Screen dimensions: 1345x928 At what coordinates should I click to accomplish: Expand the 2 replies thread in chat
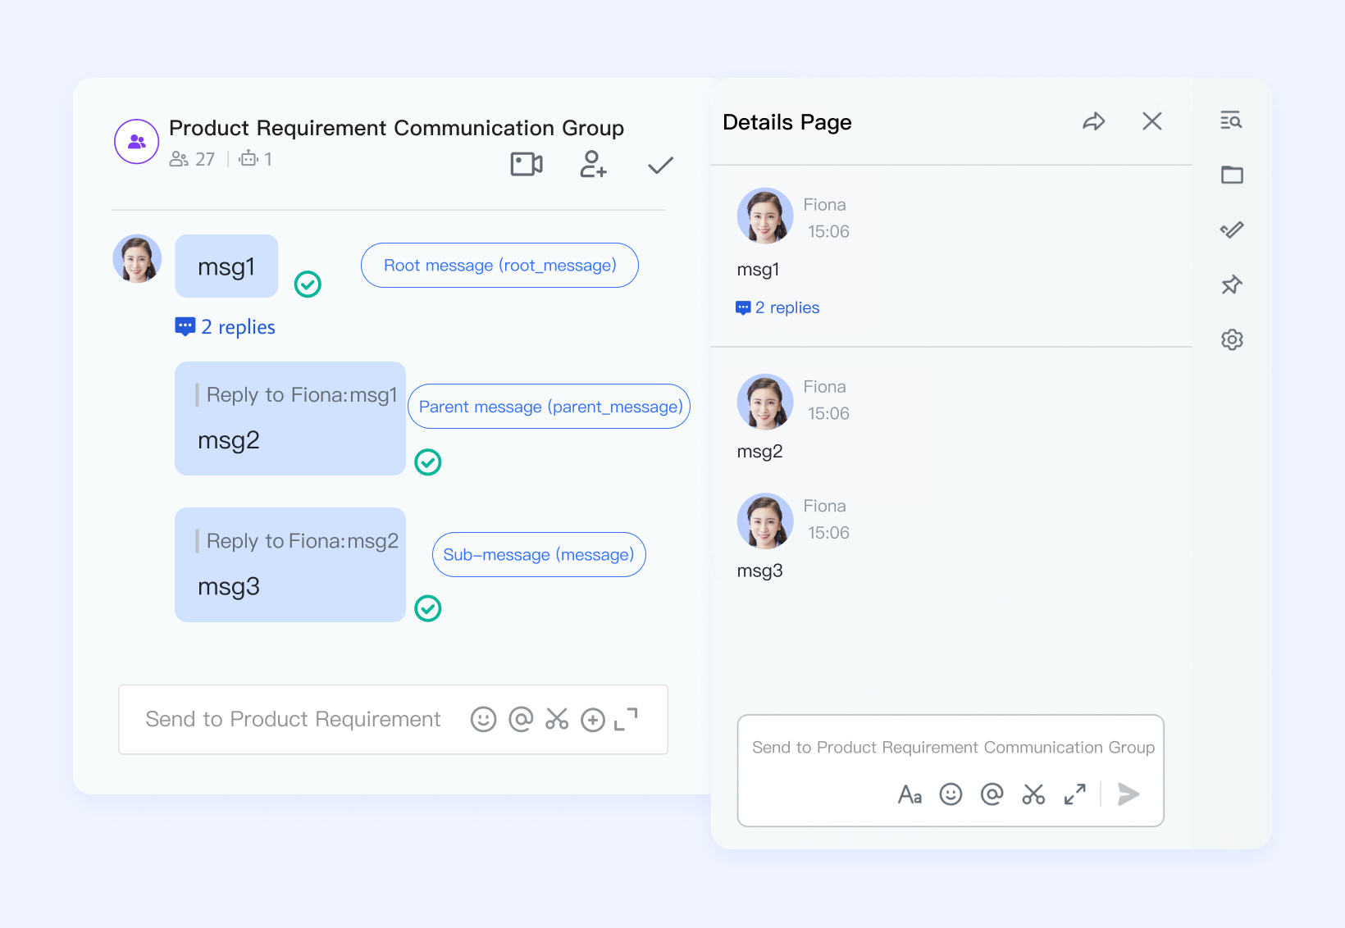(x=226, y=327)
